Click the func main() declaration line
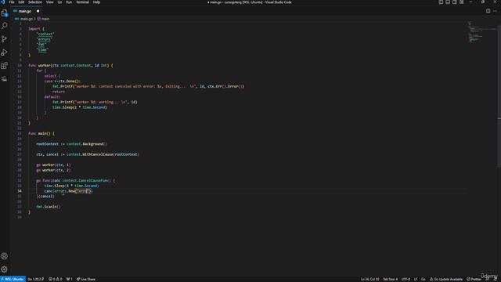The width and height of the screenshot is (501, 282). tap(41, 133)
